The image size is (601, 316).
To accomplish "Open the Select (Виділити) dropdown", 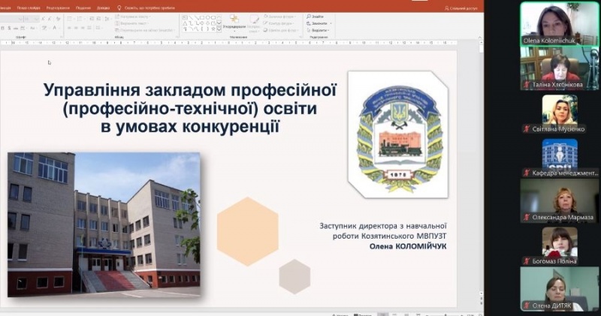I will [x=328, y=30].
